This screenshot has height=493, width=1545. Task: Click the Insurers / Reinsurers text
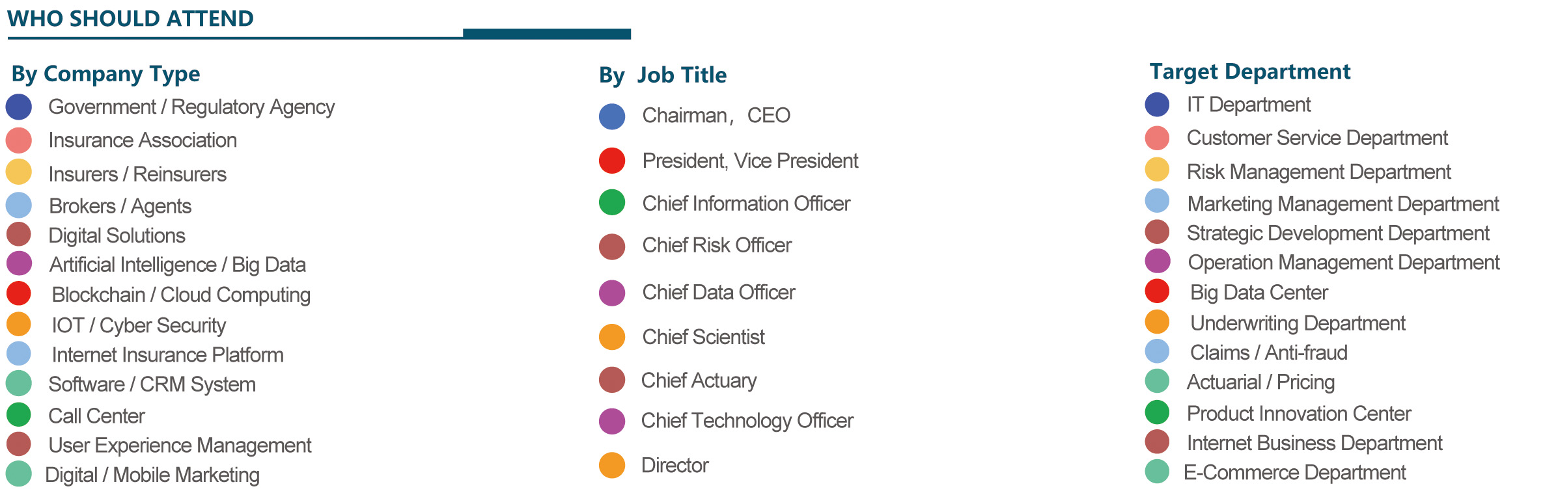click(x=137, y=174)
